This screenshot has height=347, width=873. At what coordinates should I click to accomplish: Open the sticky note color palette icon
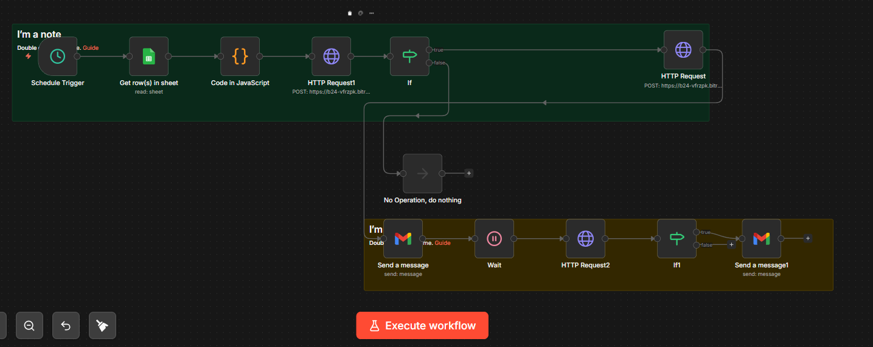click(x=360, y=13)
